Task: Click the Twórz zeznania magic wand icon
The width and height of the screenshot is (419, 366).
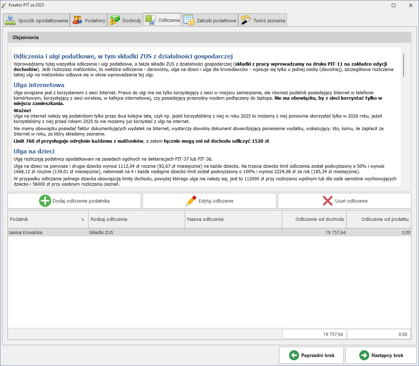Action: click(x=245, y=20)
